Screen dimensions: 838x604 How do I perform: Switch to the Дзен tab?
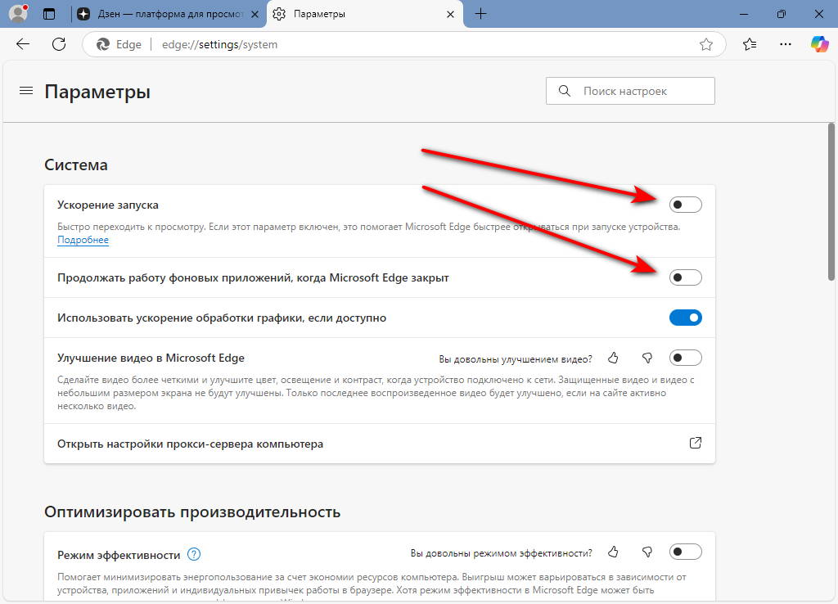[169, 15]
